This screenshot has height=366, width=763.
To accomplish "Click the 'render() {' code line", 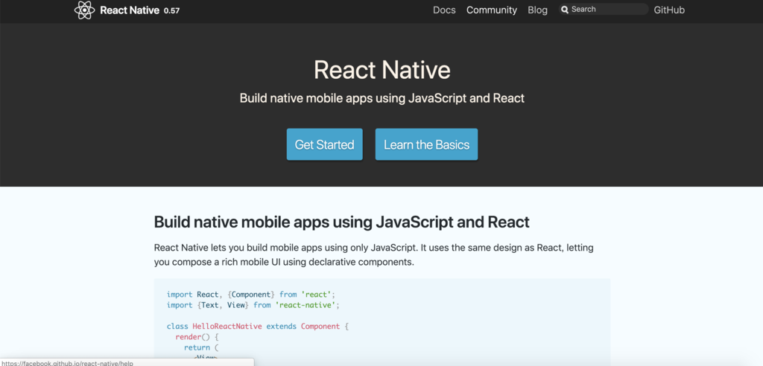I will (x=197, y=337).
